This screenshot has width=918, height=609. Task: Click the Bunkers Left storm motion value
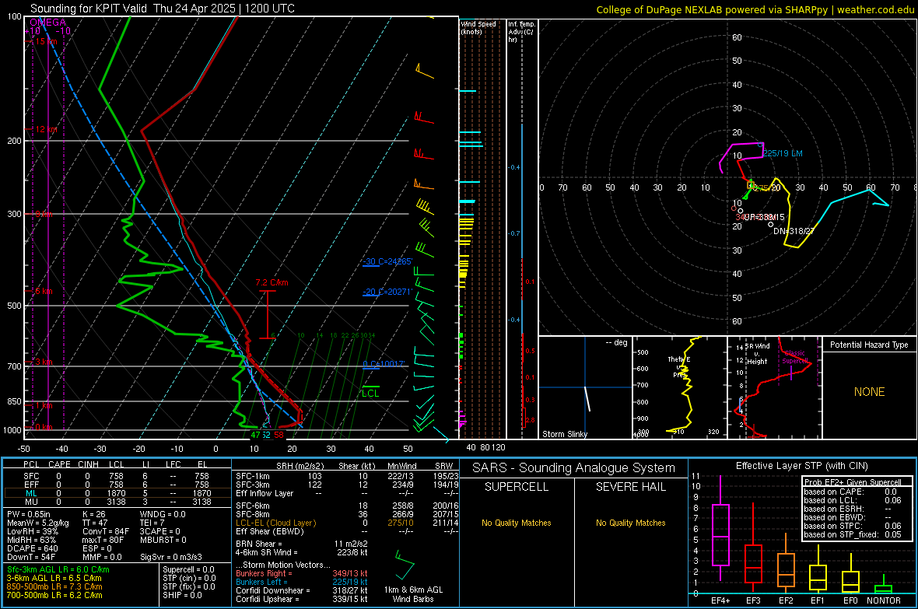click(x=349, y=582)
